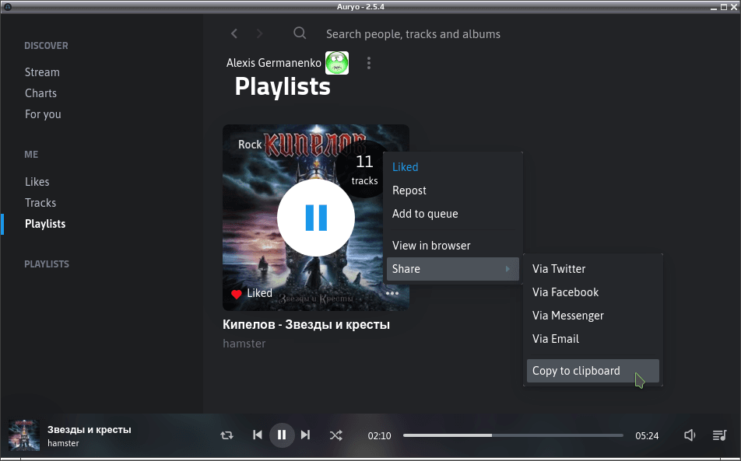
Task: Select Copy to clipboard
Action: tap(592, 371)
